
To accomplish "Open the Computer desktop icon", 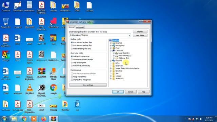I will coord(6,6).
